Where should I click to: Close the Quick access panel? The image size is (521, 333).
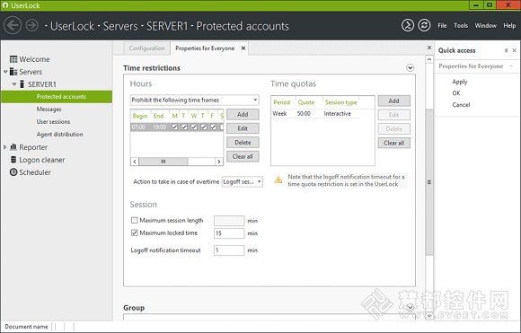[x=515, y=50]
